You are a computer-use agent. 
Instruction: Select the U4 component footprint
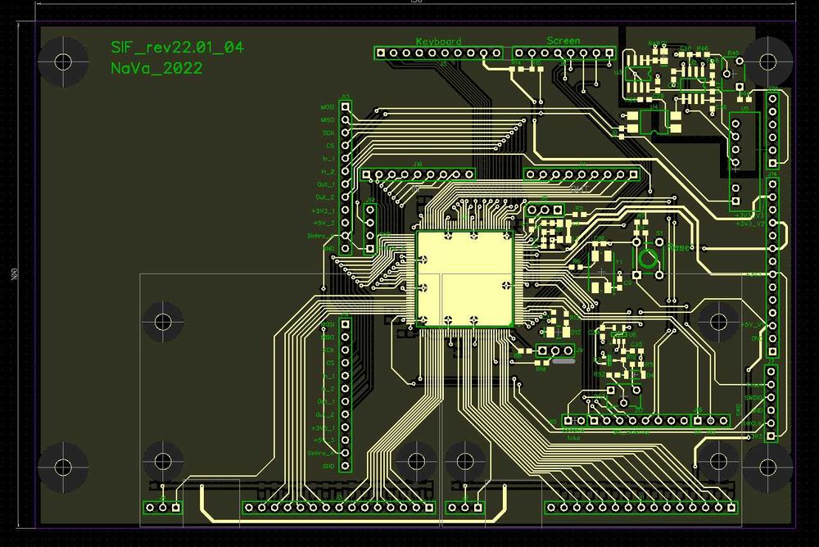click(654, 122)
